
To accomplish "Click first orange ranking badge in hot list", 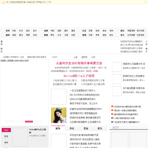I will point(112,106).
